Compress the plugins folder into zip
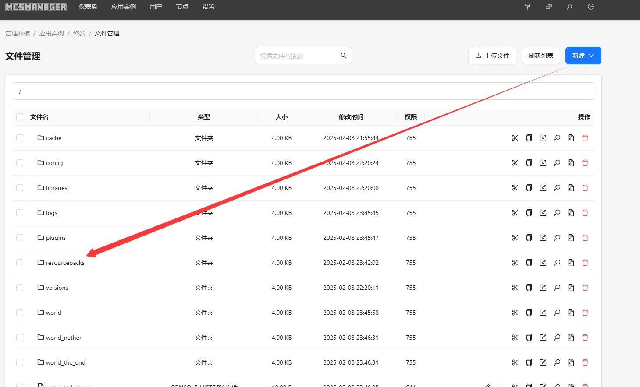The width and height of the screenshot is (640, 387). (571, 238)
